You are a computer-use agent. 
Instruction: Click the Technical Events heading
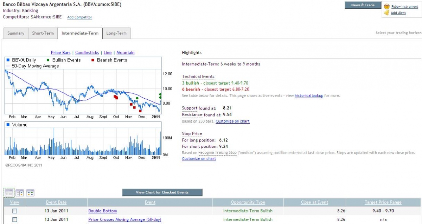(x=198, y=77)
